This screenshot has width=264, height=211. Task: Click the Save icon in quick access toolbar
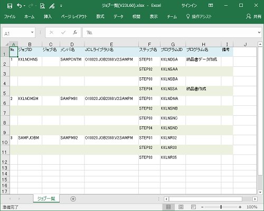coord(10,6)
